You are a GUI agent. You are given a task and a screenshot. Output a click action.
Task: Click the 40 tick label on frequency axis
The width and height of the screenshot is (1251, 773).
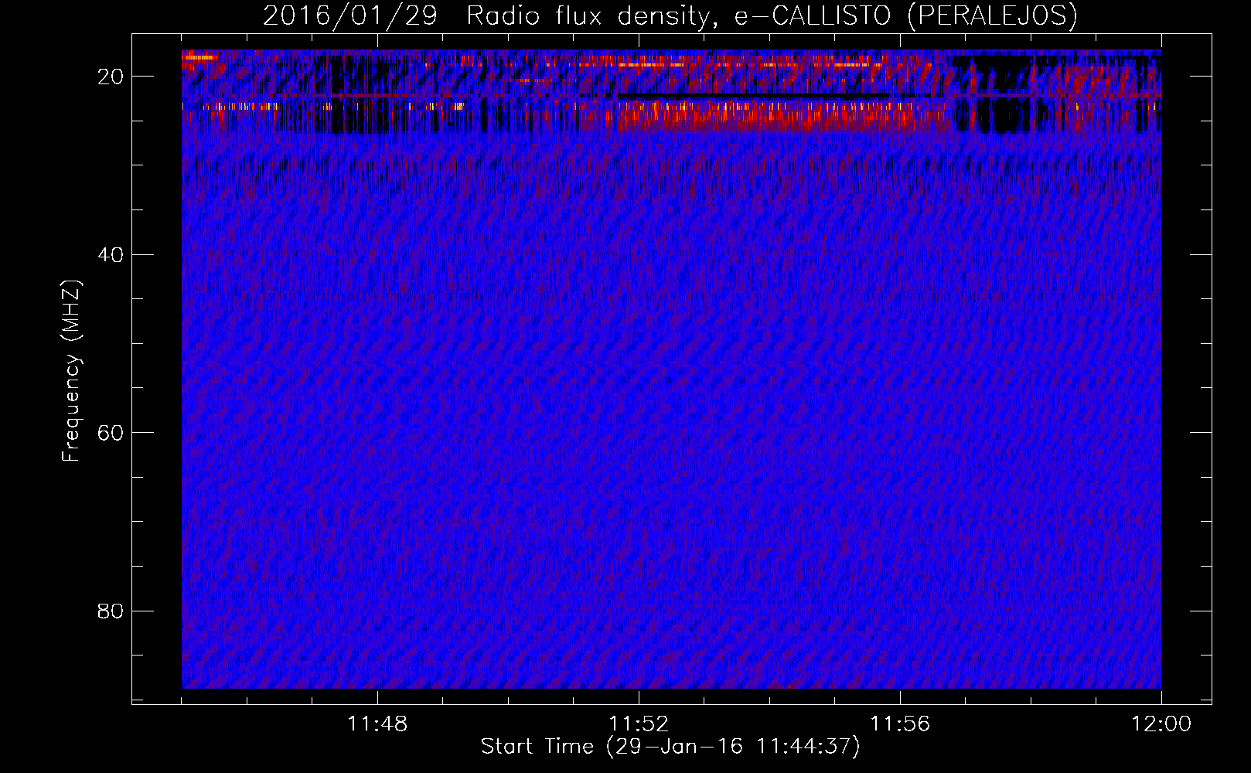coord(111,254)
